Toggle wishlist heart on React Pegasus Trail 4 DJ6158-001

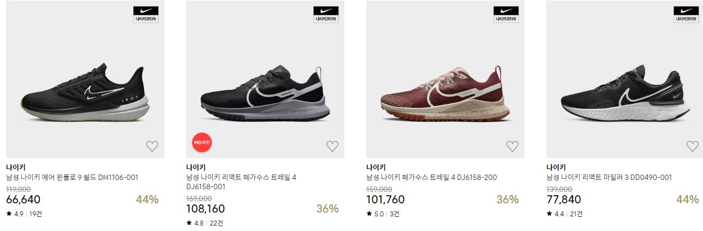(332, 146)
